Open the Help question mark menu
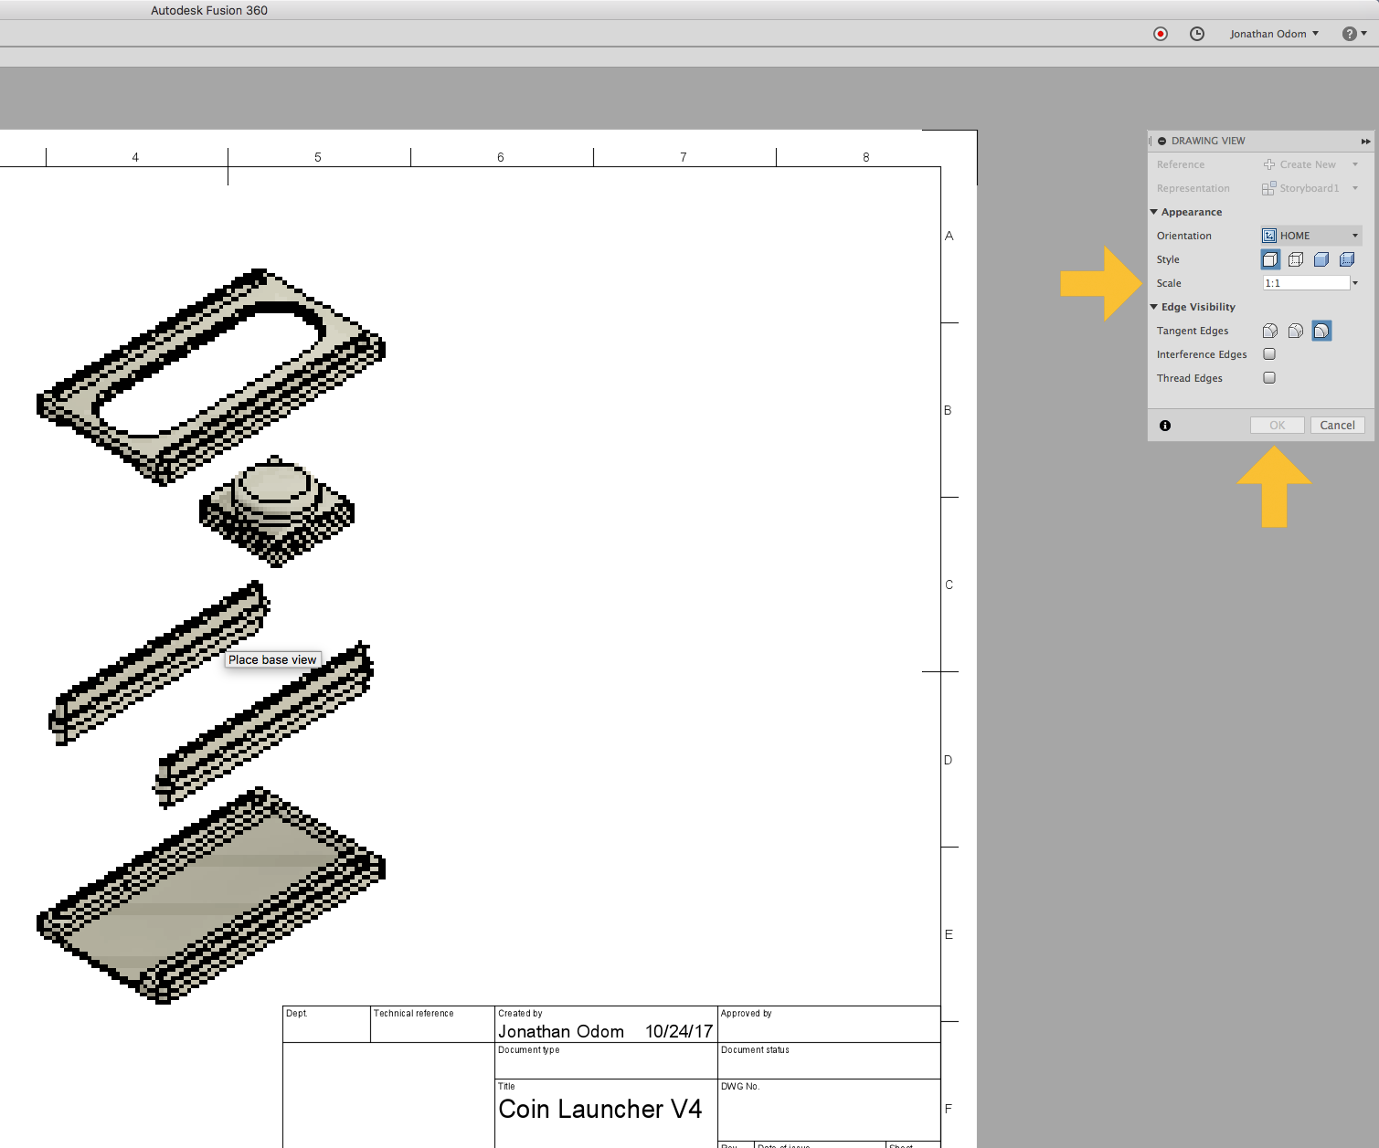Image resolution: width=1379 pixels, height=1148 pixels. point(1351,34)
